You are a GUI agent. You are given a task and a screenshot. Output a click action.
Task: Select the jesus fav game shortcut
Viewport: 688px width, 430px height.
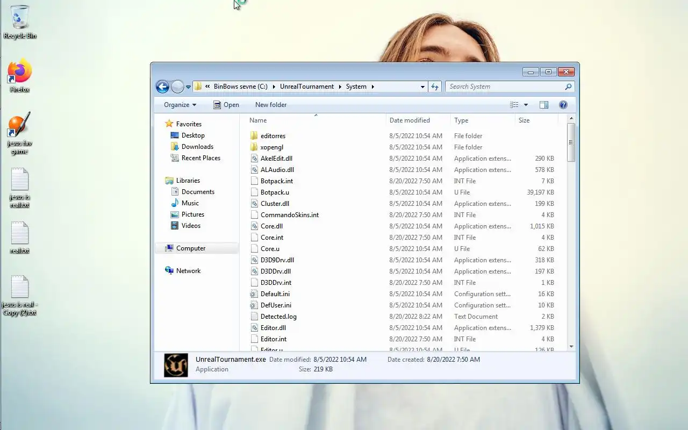click(x=20, y=133)
